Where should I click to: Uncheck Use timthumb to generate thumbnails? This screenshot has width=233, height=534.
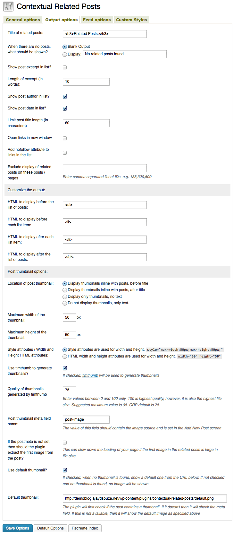(x=65, y=368)
